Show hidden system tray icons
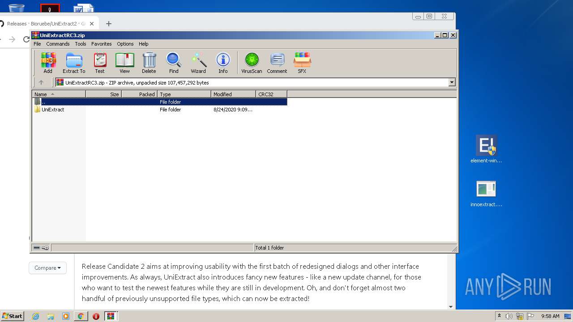The width and height of the screenshot is (573, 322). point(499,316)
